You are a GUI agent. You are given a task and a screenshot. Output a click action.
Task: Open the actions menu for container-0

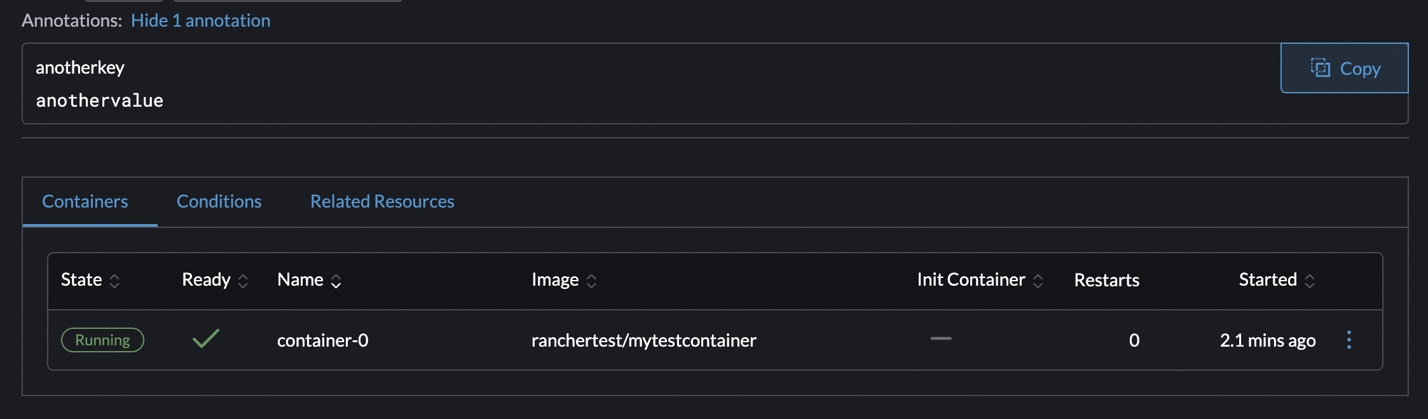point(1349,340)
